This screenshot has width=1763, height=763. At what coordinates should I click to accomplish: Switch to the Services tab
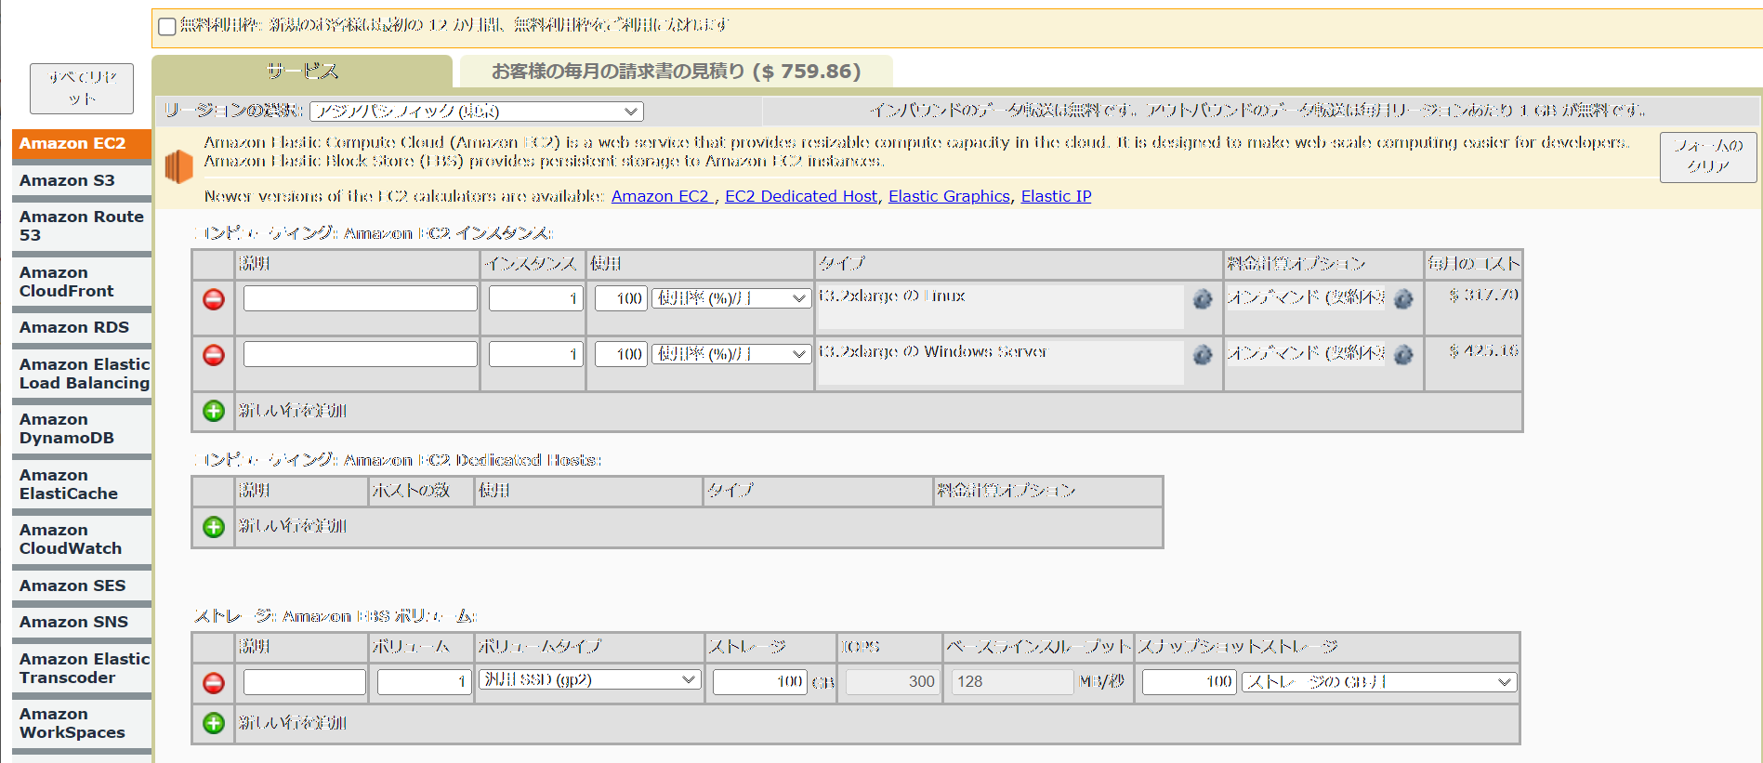coord(302,72)
